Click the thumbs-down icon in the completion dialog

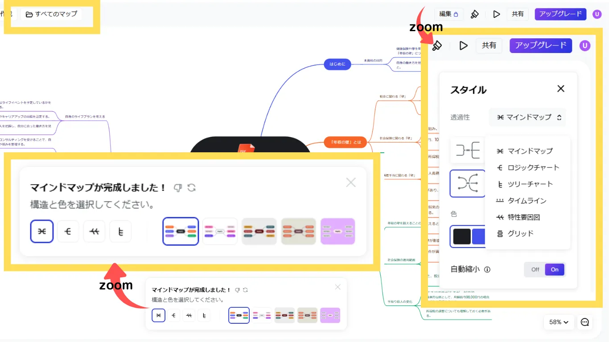[178, 188]
